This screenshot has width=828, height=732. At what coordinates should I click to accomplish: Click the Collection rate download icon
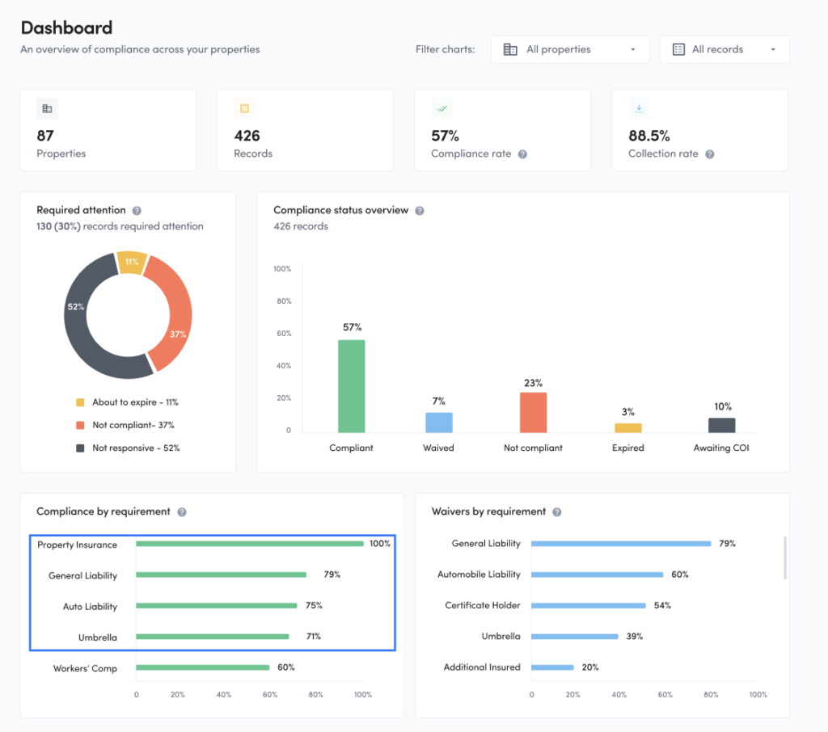639,109
